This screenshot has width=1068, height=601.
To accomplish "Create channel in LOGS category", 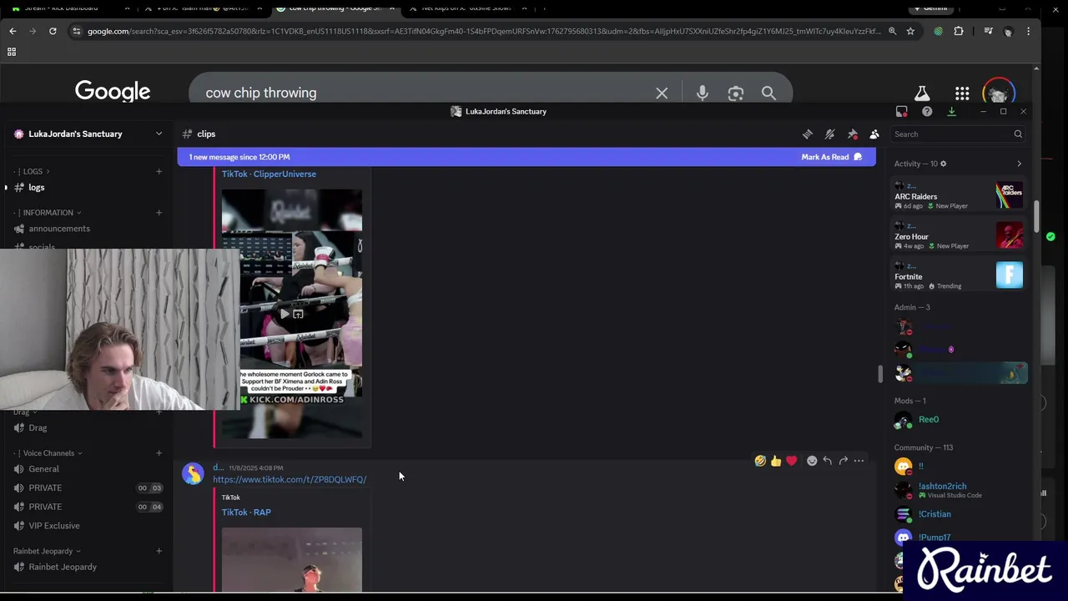I will (x=159, y=171).
